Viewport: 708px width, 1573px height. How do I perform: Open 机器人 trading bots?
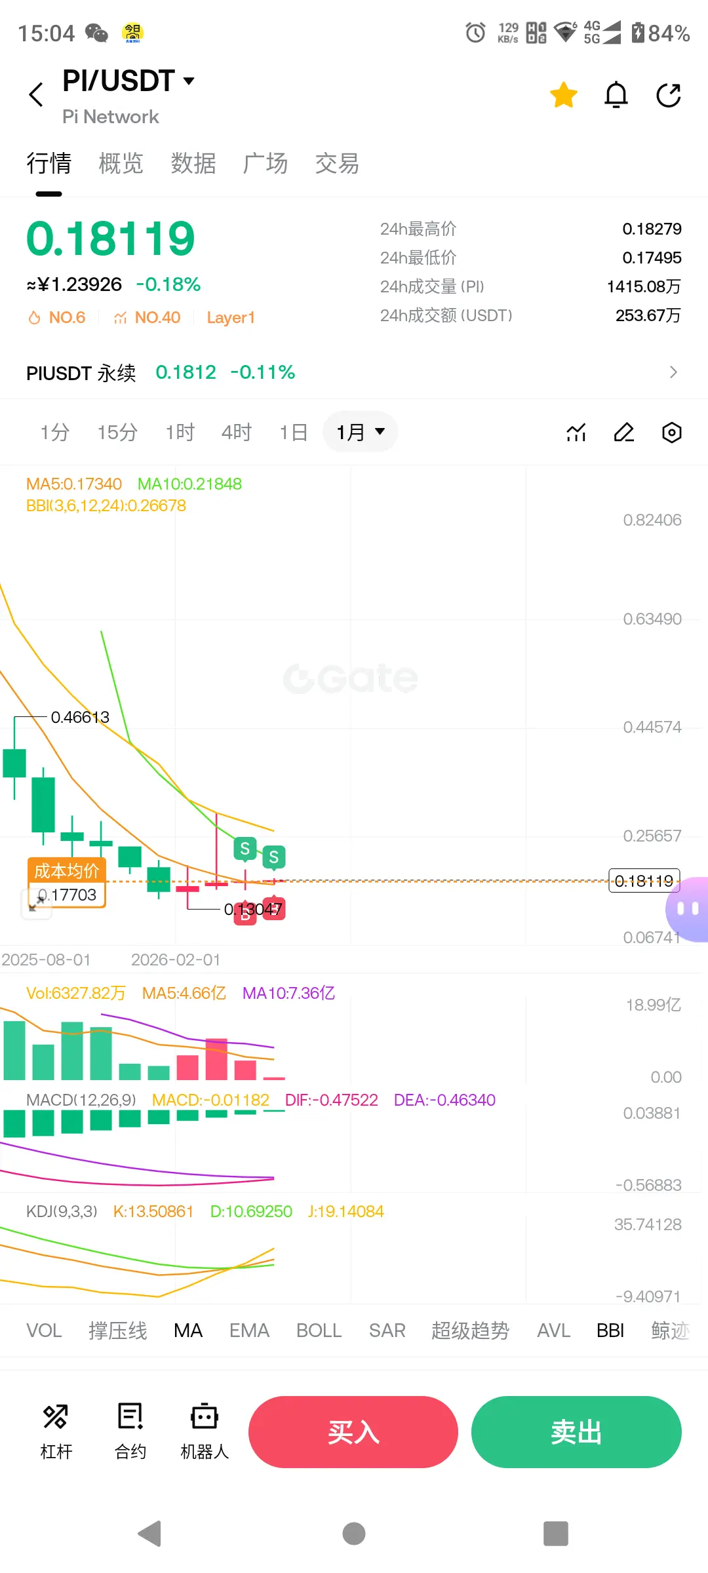[205, 1431]
